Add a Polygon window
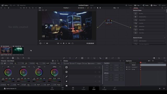The width and height of the screenshot is (167, 94). (78, 63)
